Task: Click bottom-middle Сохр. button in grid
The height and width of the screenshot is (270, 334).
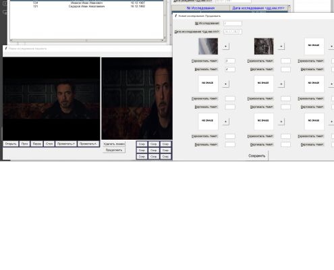Action: (154, 157)
